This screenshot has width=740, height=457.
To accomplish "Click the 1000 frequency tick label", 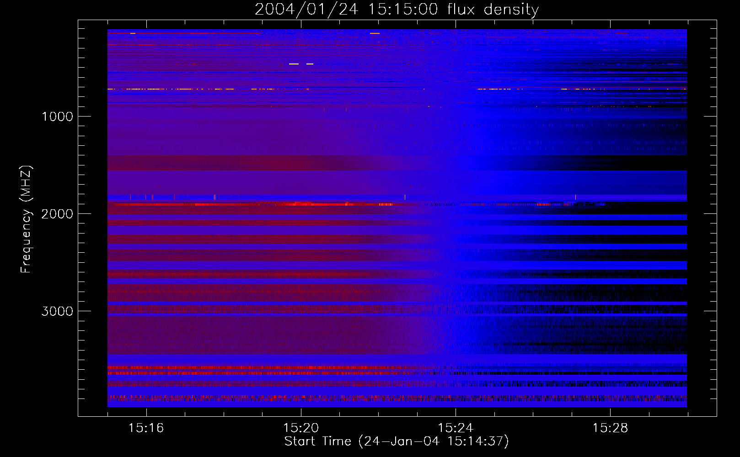I will pos(57,117).
